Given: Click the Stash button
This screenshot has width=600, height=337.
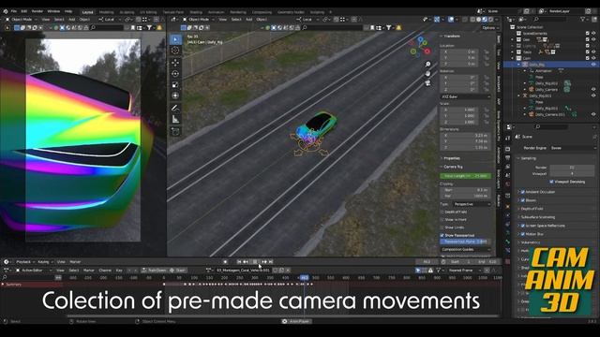Looking at the screenshot, I should coord(178,271).
